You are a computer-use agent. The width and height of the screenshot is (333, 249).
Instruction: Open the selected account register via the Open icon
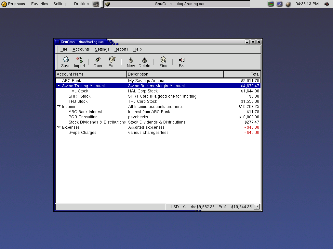pyautogui.click(x=98, y=62)
